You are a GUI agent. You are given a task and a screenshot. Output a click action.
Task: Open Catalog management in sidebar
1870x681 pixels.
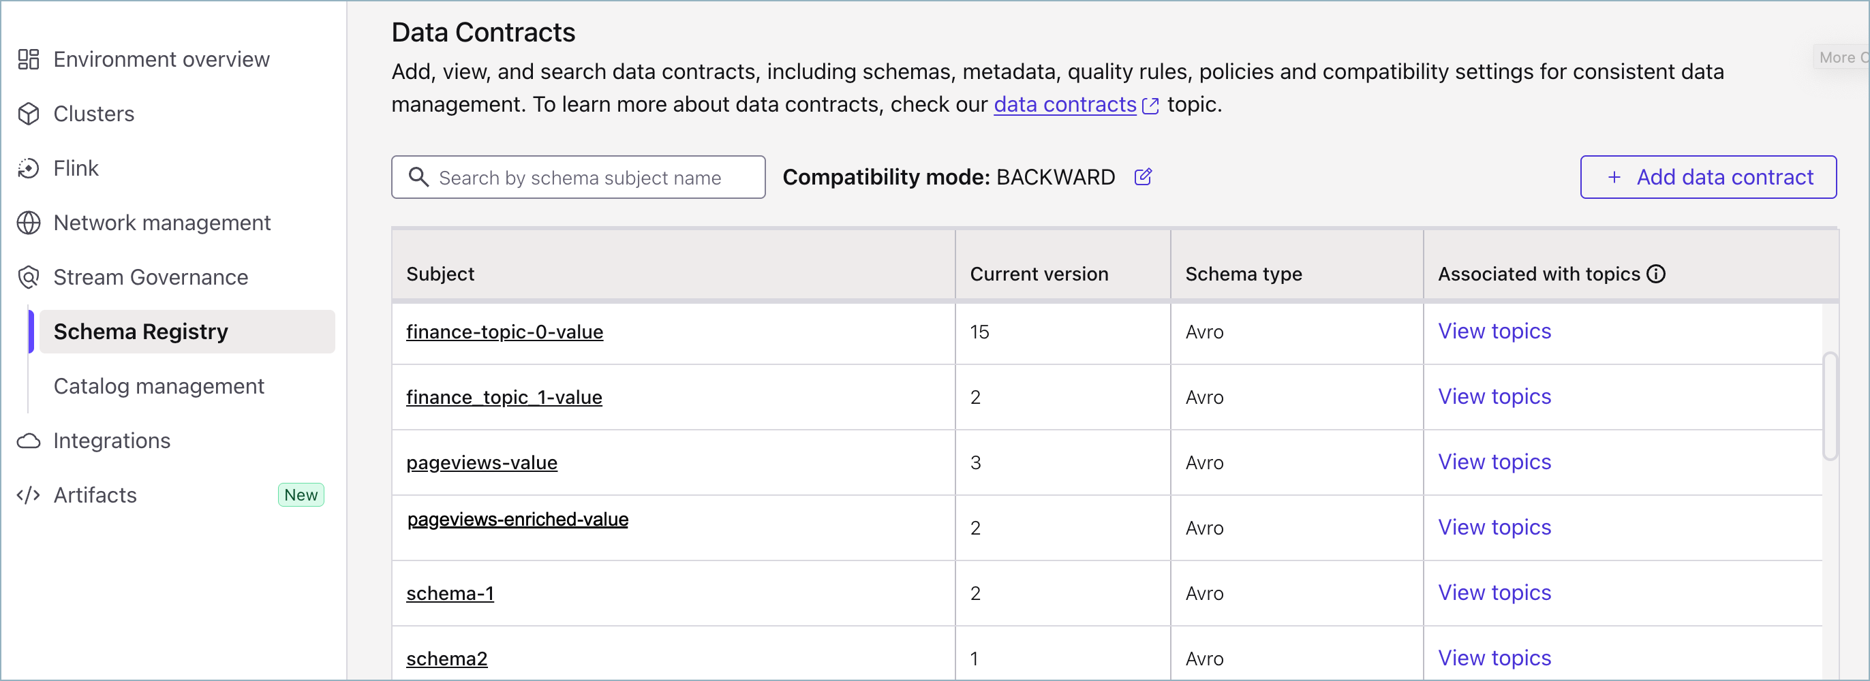[x=159, y=386]
